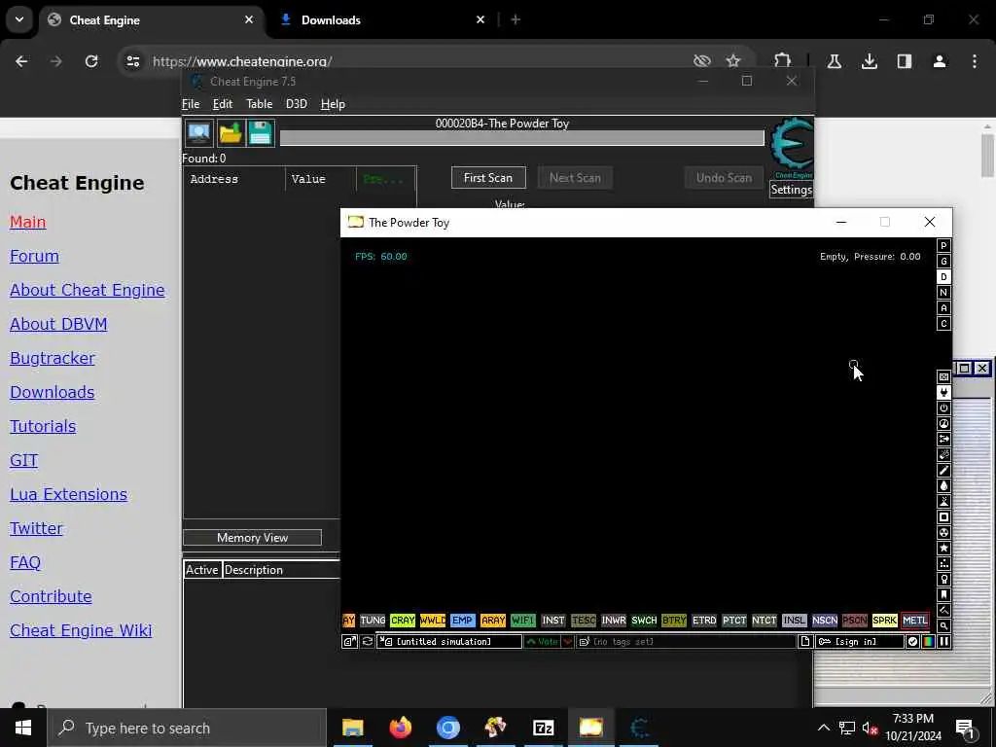996x747 pixels.
Task: Open Favorites category bookmark icon
Action: tap(943, 594)
